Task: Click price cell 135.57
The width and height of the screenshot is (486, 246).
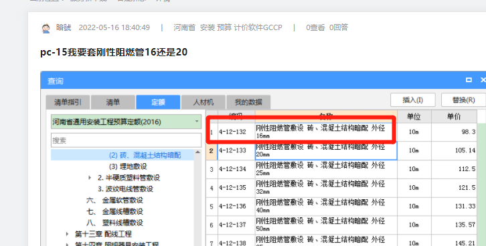Action: coord(454,225)
